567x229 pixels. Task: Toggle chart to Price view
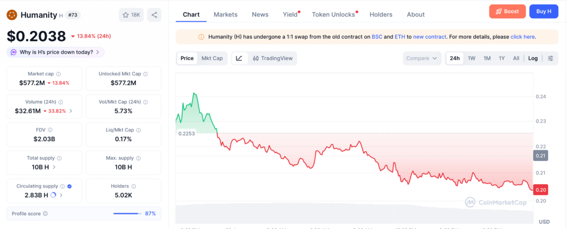pyautogui.click(x=187, y=58)
